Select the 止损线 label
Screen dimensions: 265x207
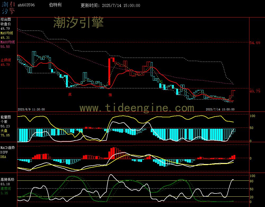[6, 60]
